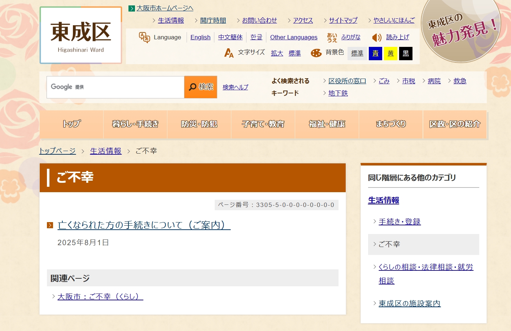The image size is (511, 331).
Task: Open the 東成区 Higashinari Ward logo
Action: coord(80,35)
